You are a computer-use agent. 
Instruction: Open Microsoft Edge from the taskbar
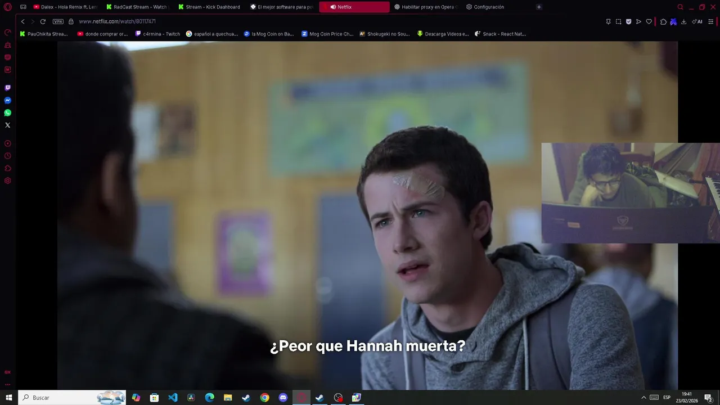point(209,398)
